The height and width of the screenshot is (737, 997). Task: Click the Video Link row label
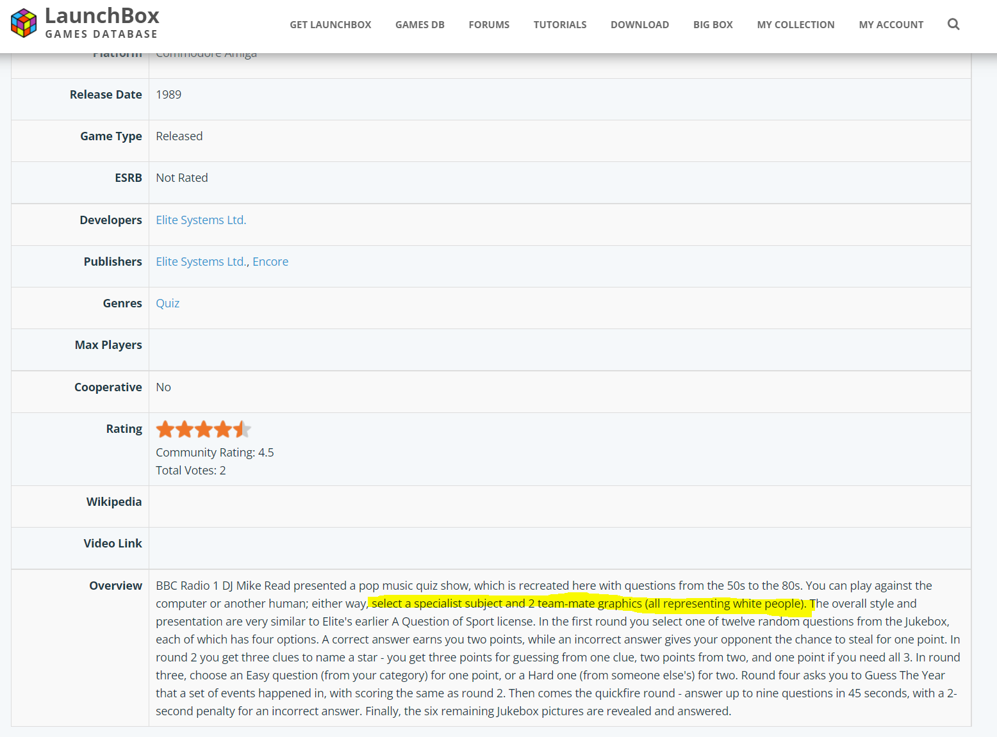pyautogui.click(x=113, y=543)
